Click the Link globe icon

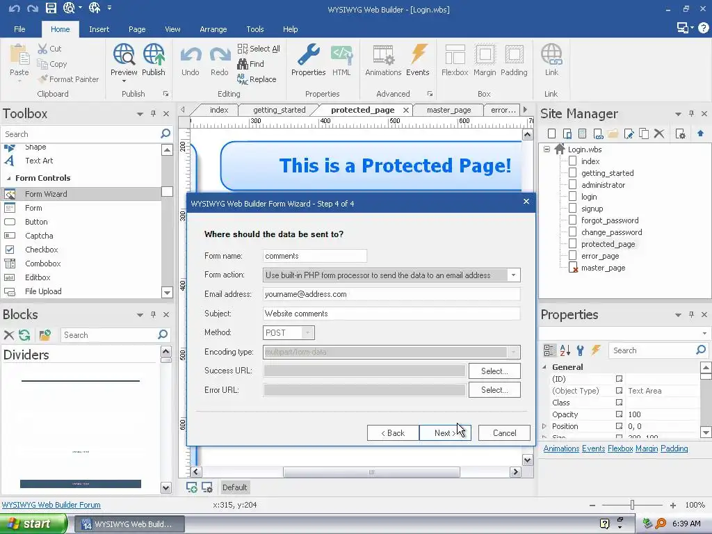(x=551, y=54)
